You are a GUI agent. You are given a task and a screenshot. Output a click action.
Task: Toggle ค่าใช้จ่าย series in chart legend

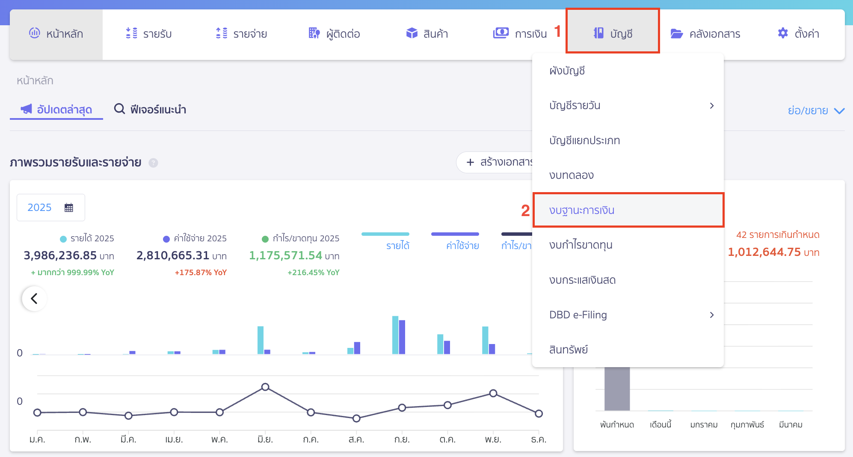(462, 245)
